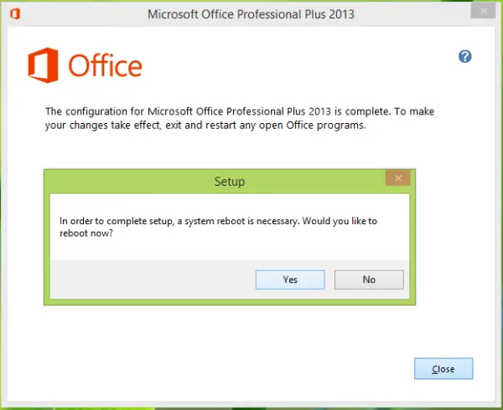Click the gray button strip left of Yes
503x410 pixels.
pos(151,279)
